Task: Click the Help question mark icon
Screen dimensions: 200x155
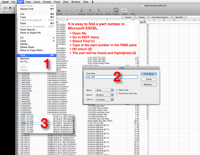Action: pos(133,10)
